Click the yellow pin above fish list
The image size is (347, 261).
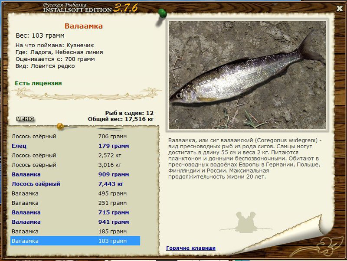[x=60, y=126]
